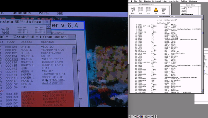Image resolution: width=208 pixels, height=118 pixels.
Task: Click zoom box of '4th Enco' window
Action: (46, 22)
